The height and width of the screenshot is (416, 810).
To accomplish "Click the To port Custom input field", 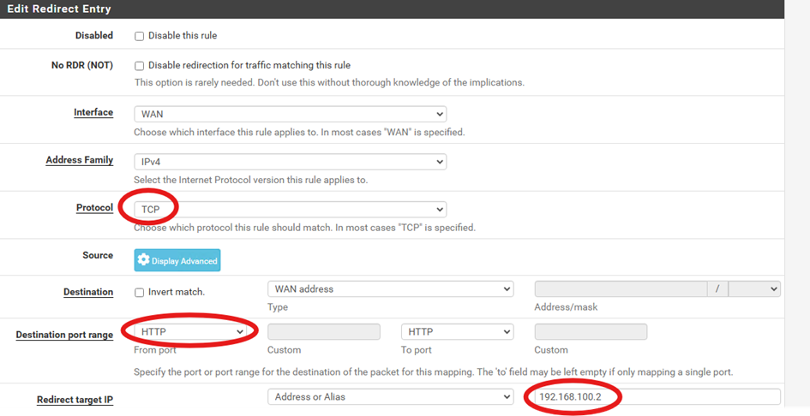I will [591, 331].
